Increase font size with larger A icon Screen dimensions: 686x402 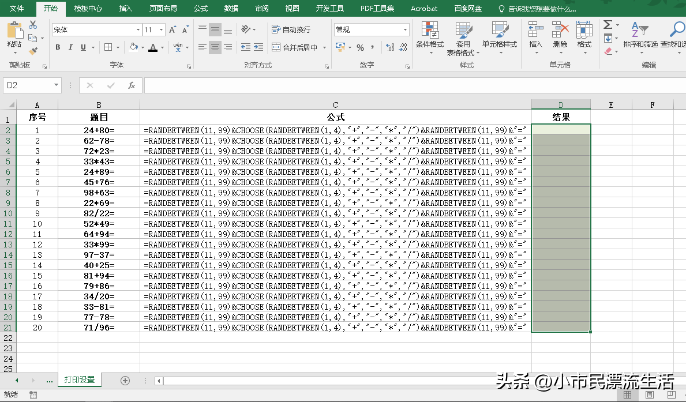click(x=173, y=30)
